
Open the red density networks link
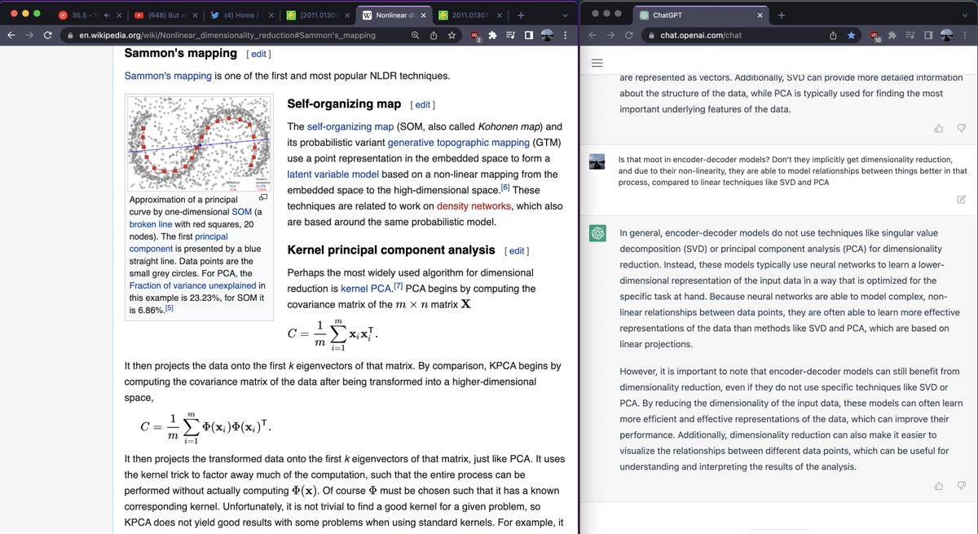pyautogui.click(x=474, y=206)
